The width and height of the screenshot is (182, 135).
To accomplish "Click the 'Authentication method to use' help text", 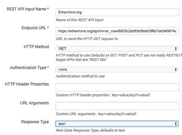I will tap(80, 76).
